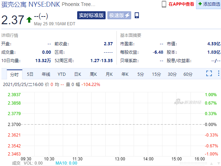The width and height of the screenshot is (221, 166).
Task: Select the 年线 chart tab
Action: (x=46, y=74)
